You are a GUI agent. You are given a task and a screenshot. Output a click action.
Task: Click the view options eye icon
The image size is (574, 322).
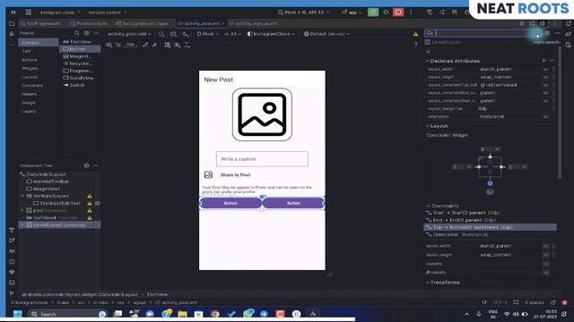[x=109, y=46]
